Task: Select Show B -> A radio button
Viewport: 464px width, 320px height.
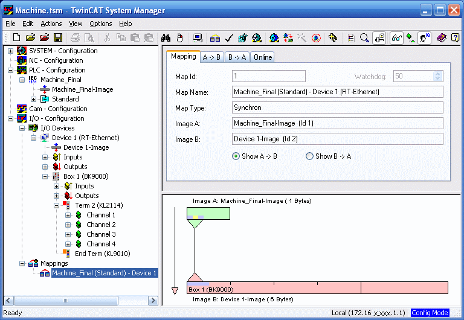Action: 309,156
